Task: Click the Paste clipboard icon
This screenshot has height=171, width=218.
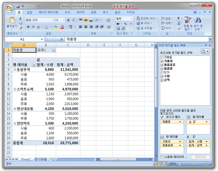Action: click(x=12, y=20)
